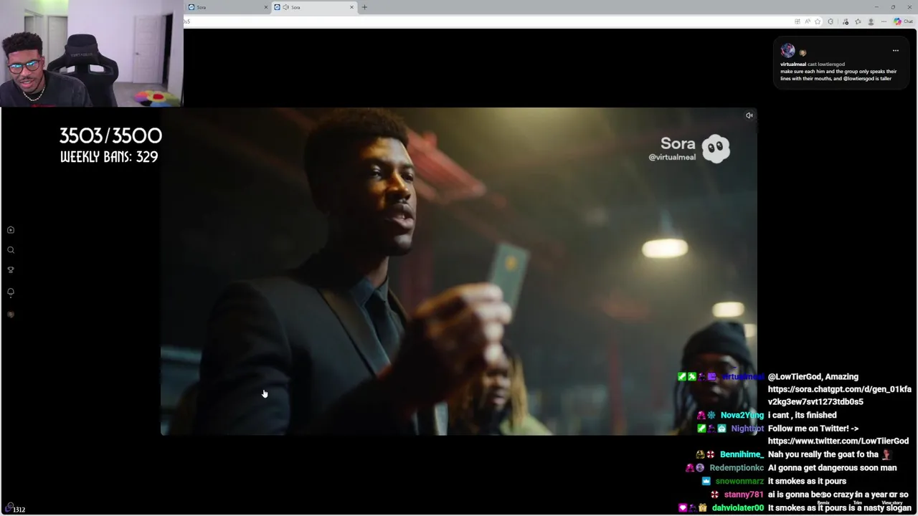Click the Nova2Yung chat username
The image size is (918, 516).
tap(742, 416)
